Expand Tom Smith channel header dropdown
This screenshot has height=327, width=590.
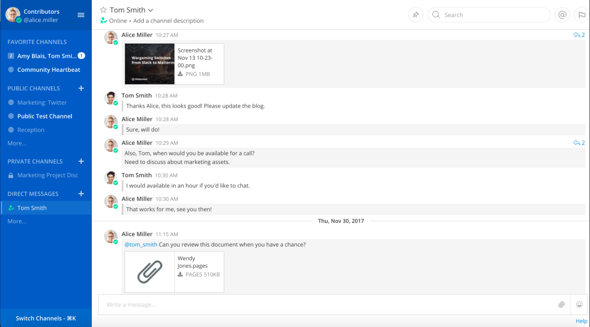(x=151, y=10)
